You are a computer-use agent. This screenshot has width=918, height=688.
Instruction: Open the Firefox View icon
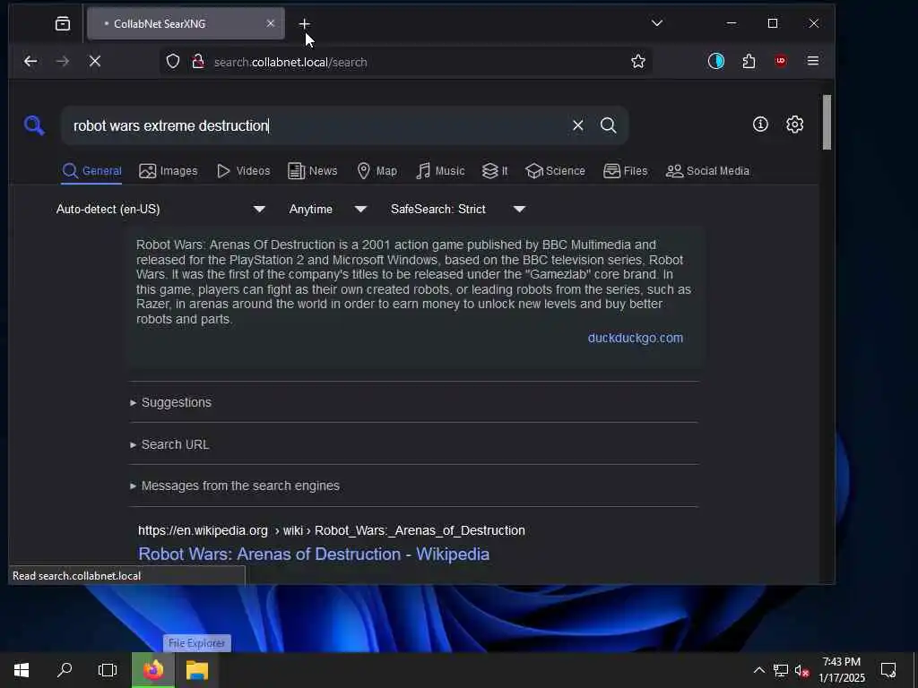point(63,23)
